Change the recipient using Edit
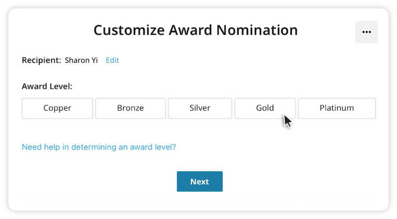The width and height of the screenshot is (397, 219). tap(112, 60)
